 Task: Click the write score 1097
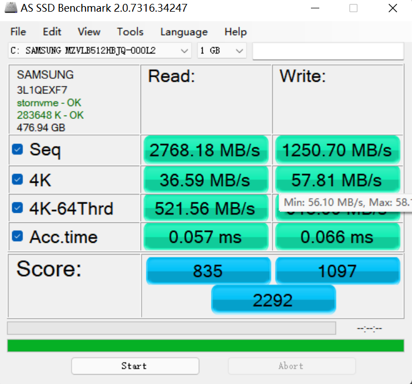point(338,271)
